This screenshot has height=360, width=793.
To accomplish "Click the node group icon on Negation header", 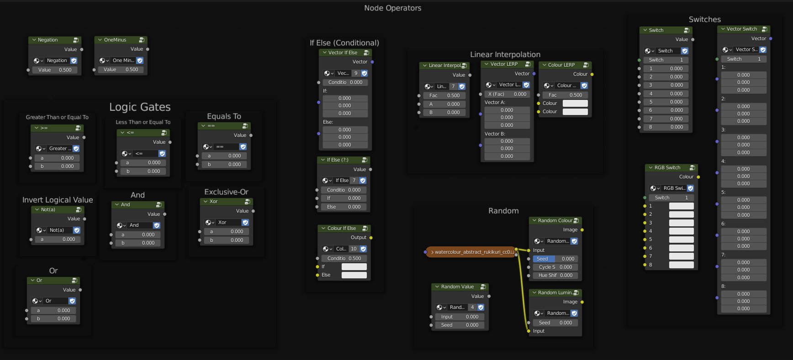I will (x=76, y=40).
